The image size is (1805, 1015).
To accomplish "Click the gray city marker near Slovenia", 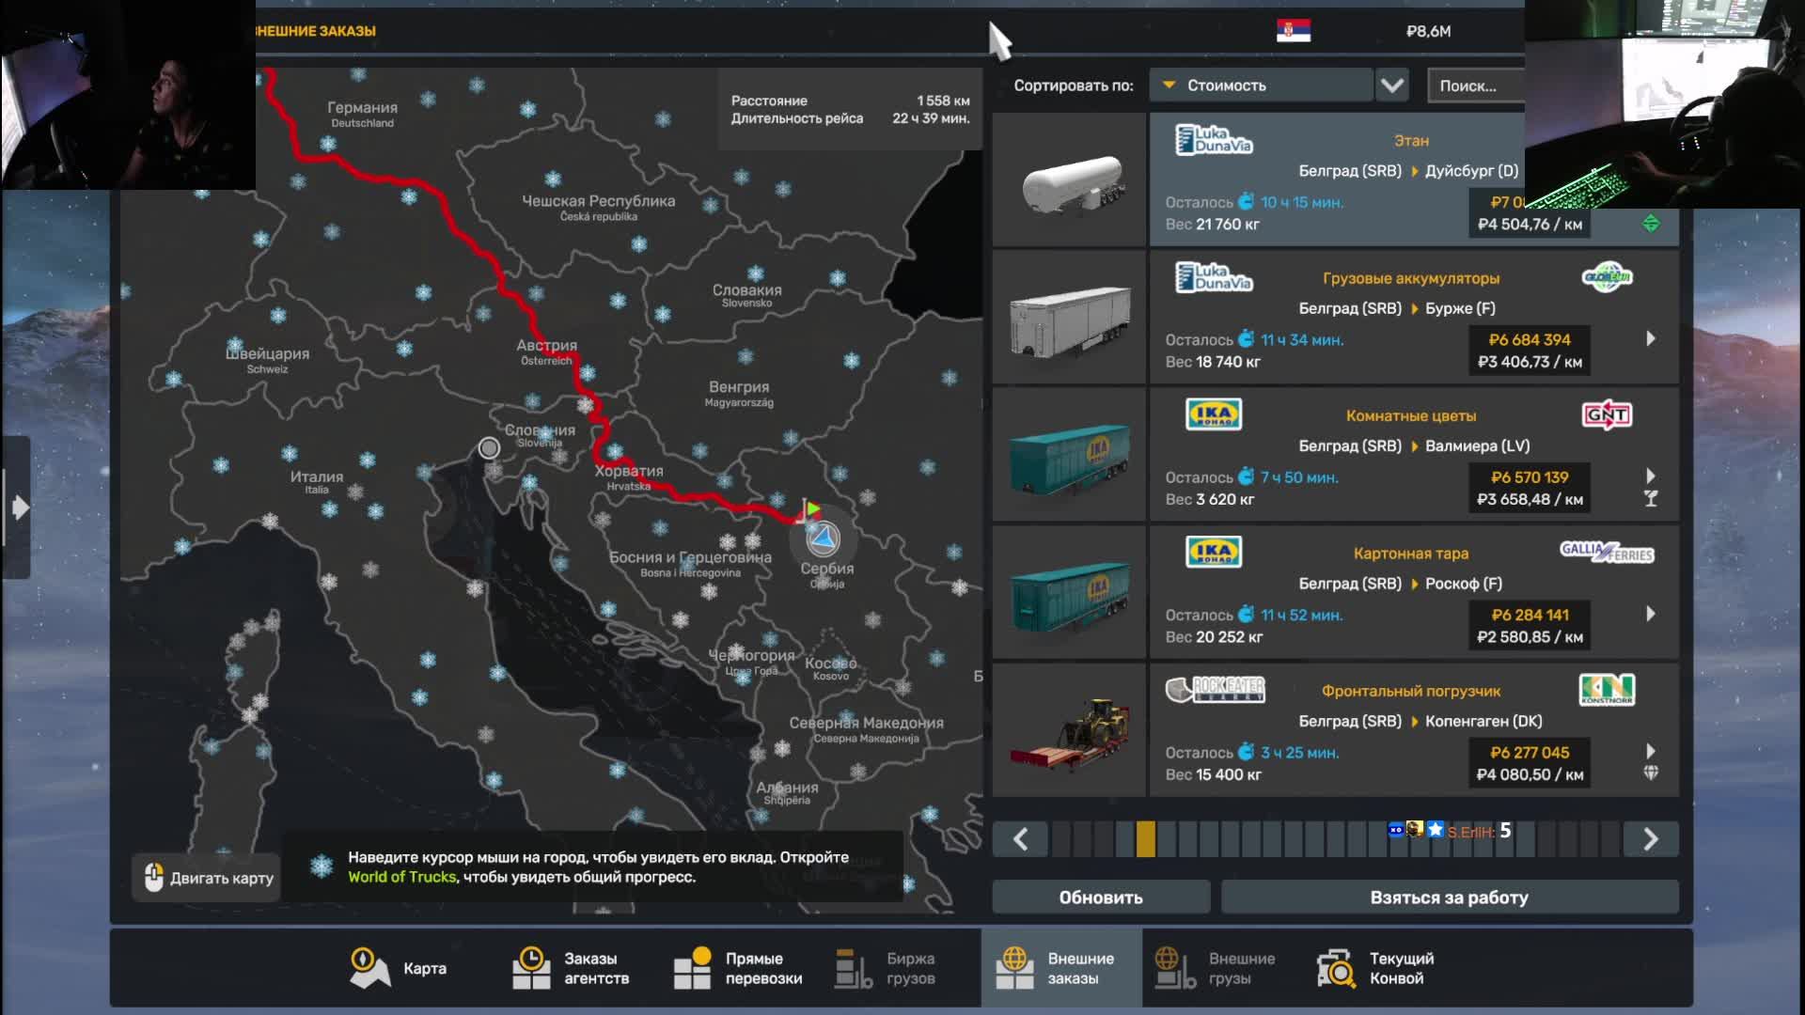I will (x=489, y=448).
